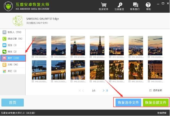The image size is (170, 116).
Task: Maximize the recovery app window
Action: 163,3
